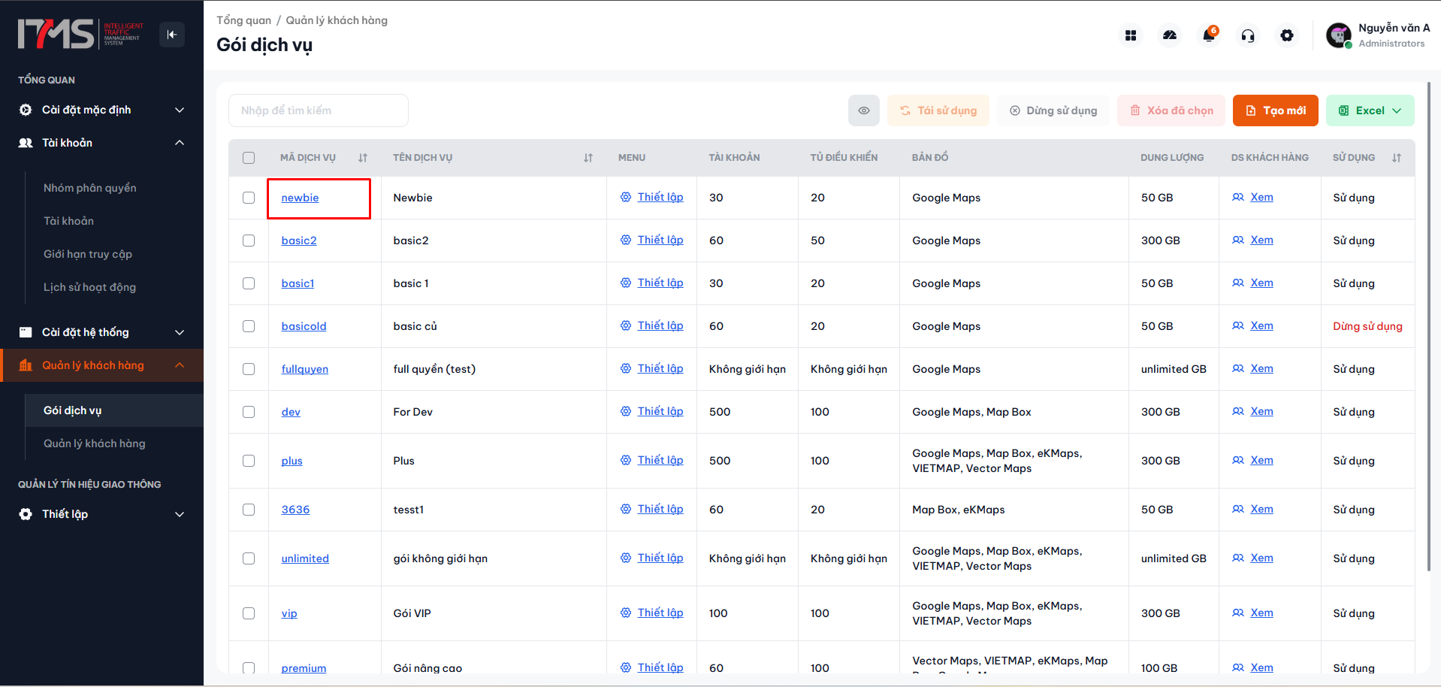
Task: Go to Nhóm phân quyền menu item
Action: (90, 188)
